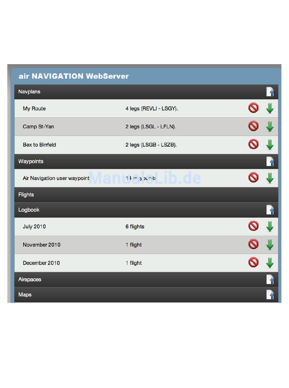Download the December 2010 logbook

coord(270,263)
